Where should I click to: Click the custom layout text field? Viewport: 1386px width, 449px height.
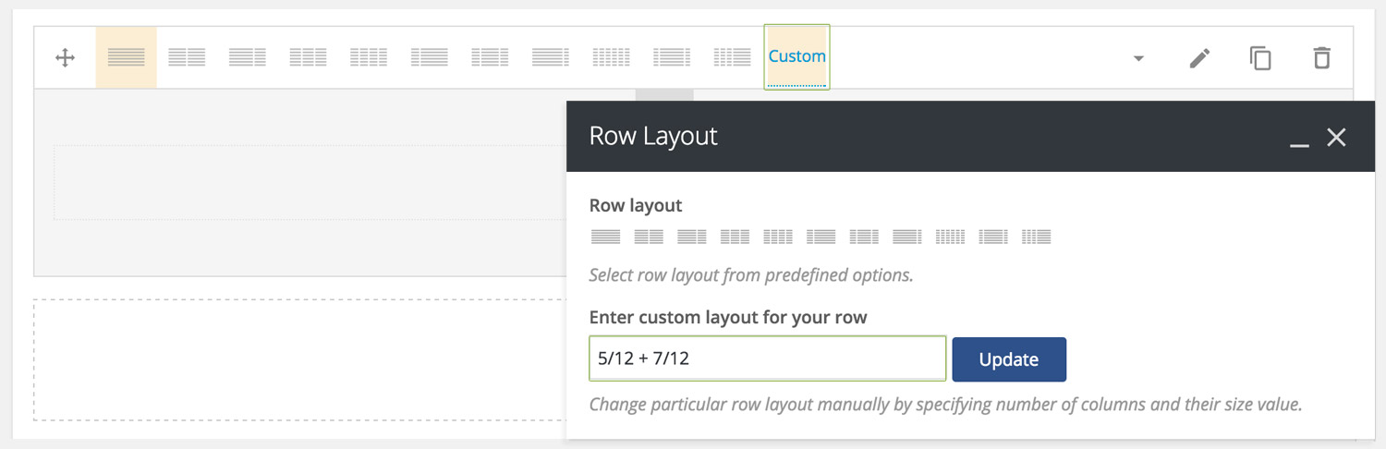[x=768, y=358]
